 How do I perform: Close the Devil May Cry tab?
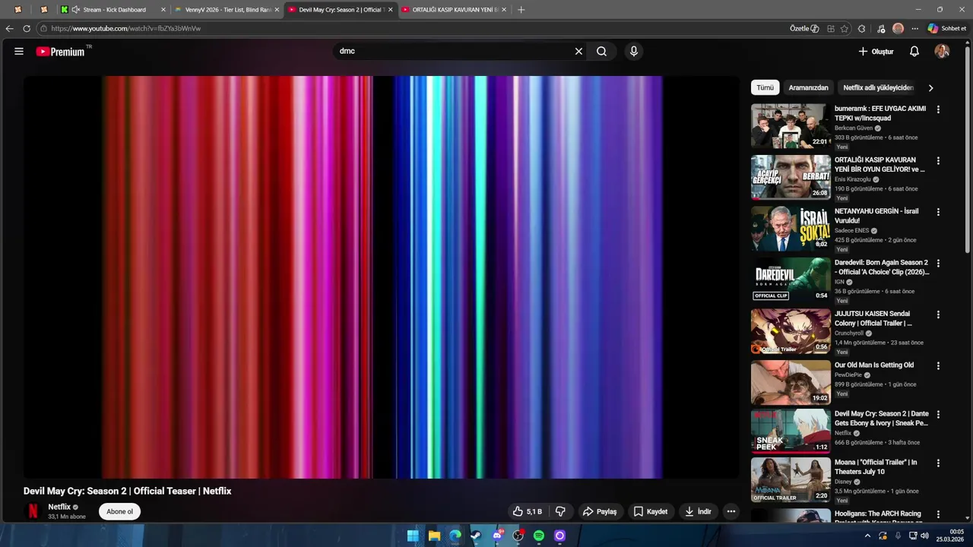(390, 10)
